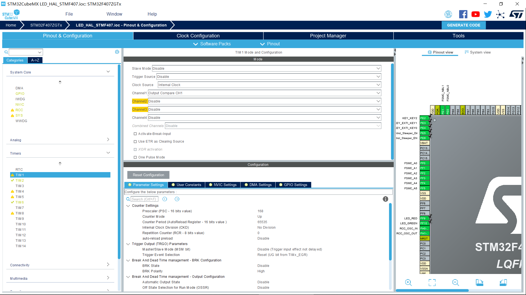Image resolution: width=526 pixels, height=295 pixels.
Task: Click the info icon in Parameter Settings
Action: tap(385, 199)
